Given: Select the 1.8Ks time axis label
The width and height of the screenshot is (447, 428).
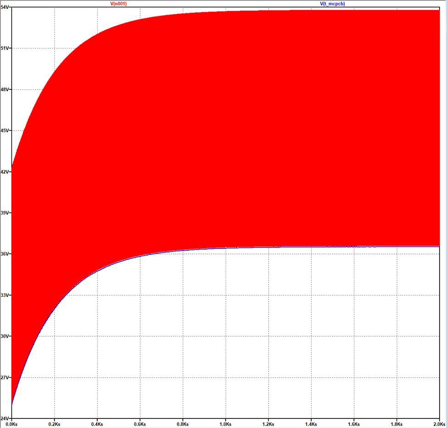Looking at the screenshot, I should [397, 424].
